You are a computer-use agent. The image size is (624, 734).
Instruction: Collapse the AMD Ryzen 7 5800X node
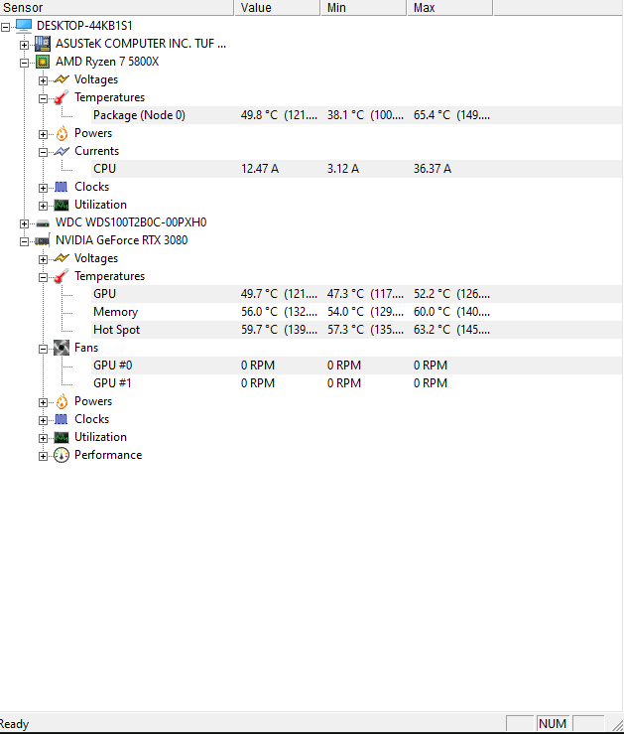click(x=25, y=63)
